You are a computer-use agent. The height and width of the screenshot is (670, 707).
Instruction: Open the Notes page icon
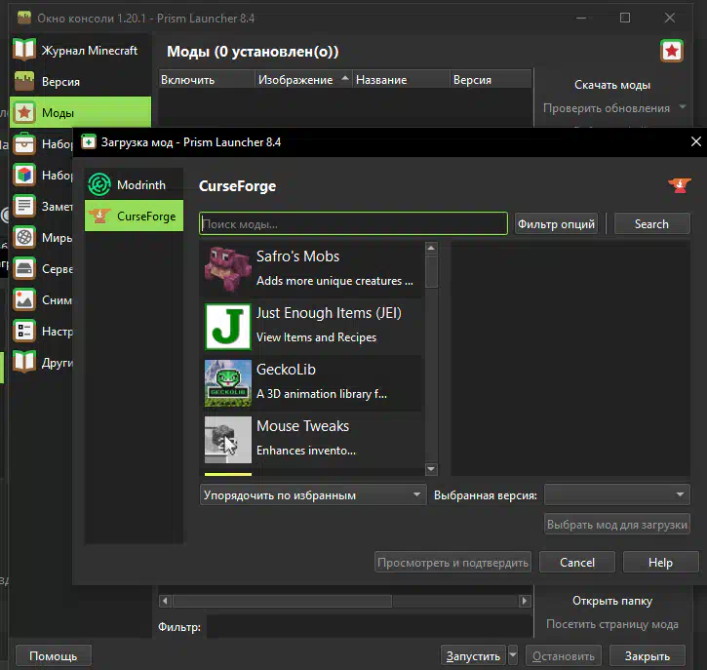tap(24, 206)
